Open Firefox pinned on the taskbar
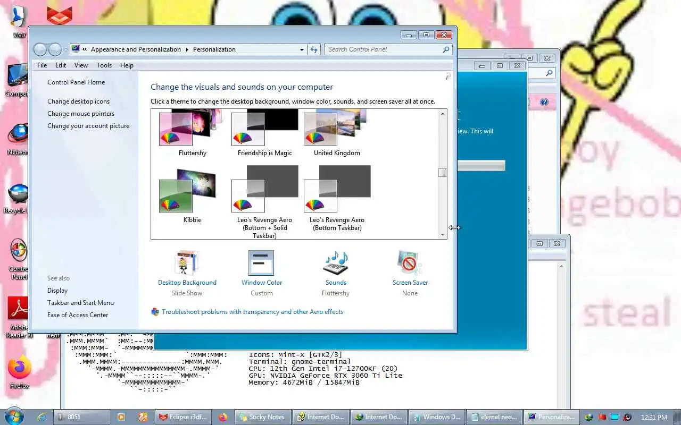 (223, 417)
